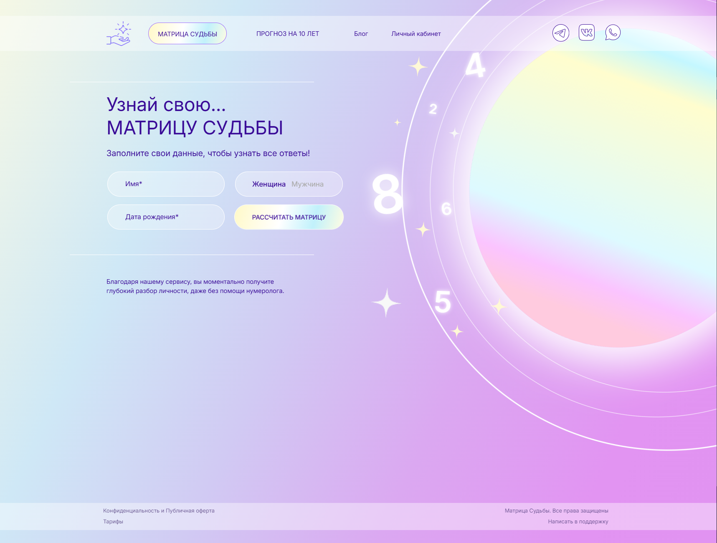Select the МАТРИЦА СУДЬБЫ nav tab

click(187, 33)
